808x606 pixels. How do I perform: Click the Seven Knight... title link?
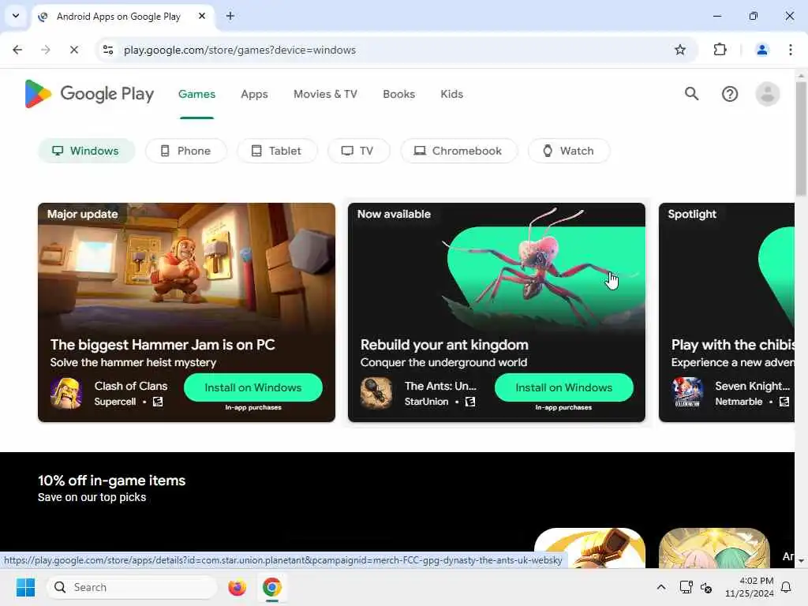coord(752,386)
